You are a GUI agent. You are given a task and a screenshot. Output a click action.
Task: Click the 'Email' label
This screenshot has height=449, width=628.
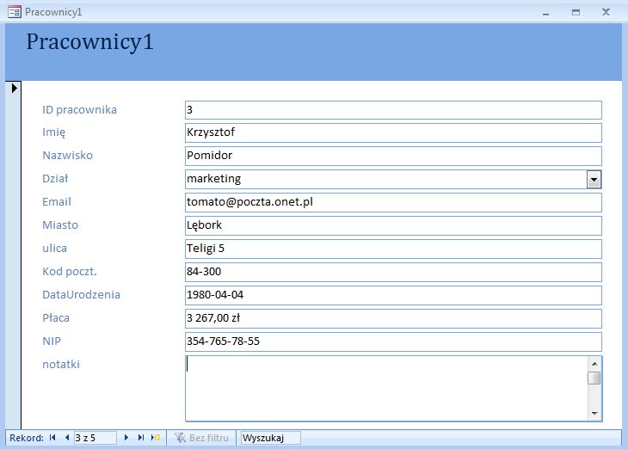tap(57, 202)
